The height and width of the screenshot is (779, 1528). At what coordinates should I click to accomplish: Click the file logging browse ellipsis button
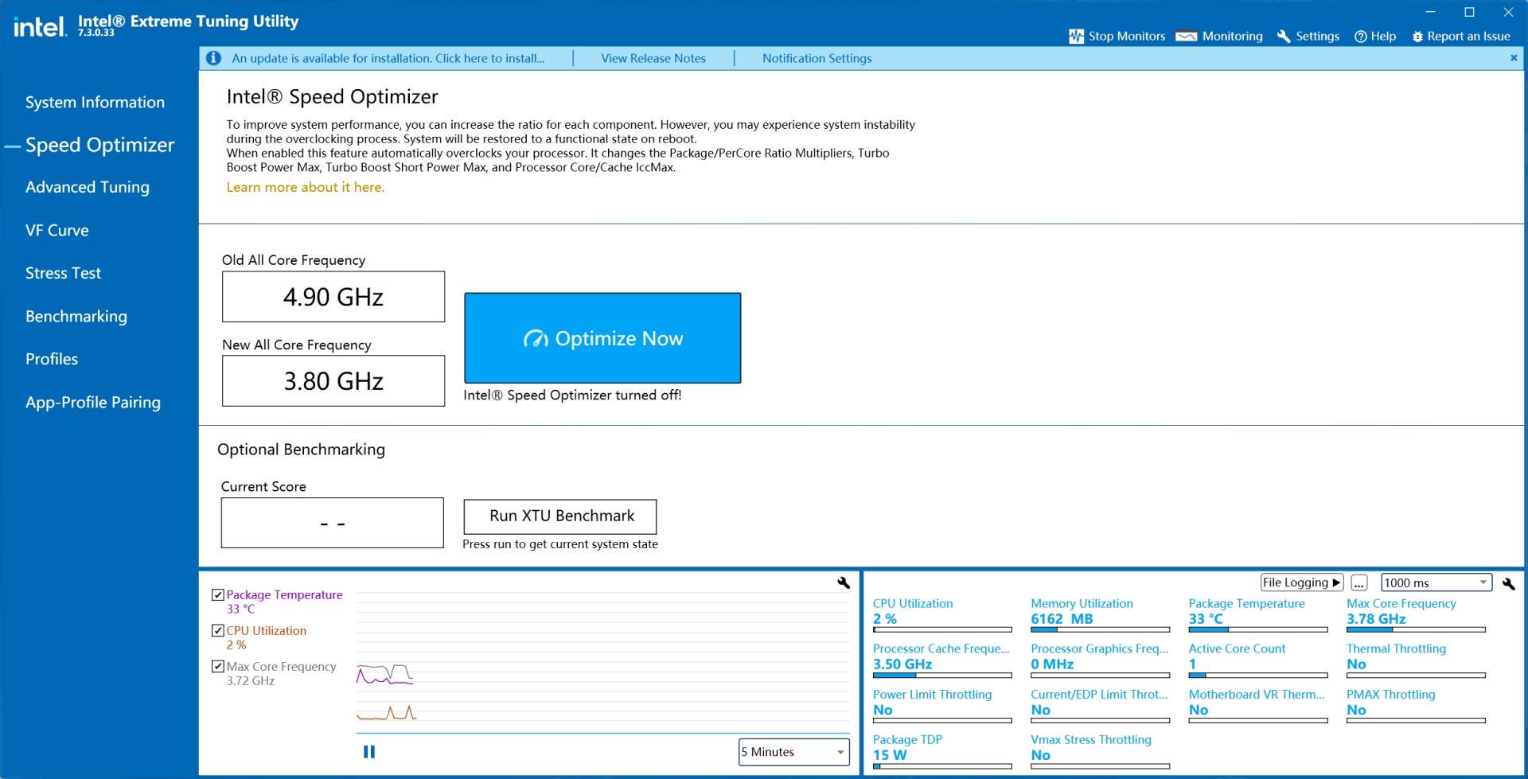pyautogui.click(x=1358, y=582)
